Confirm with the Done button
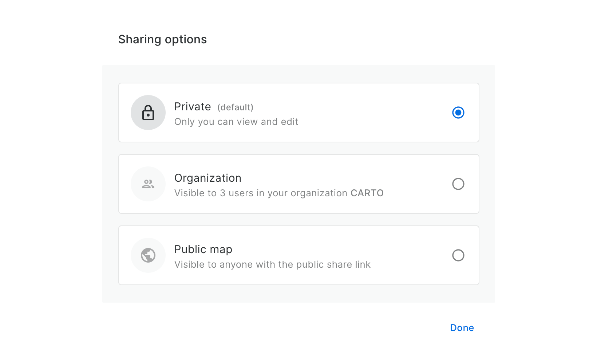 [462, 328]
